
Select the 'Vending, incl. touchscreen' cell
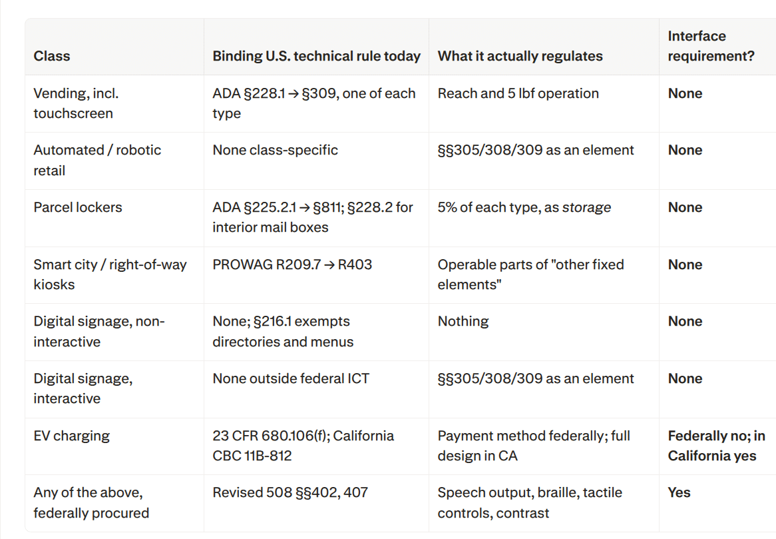77,103
